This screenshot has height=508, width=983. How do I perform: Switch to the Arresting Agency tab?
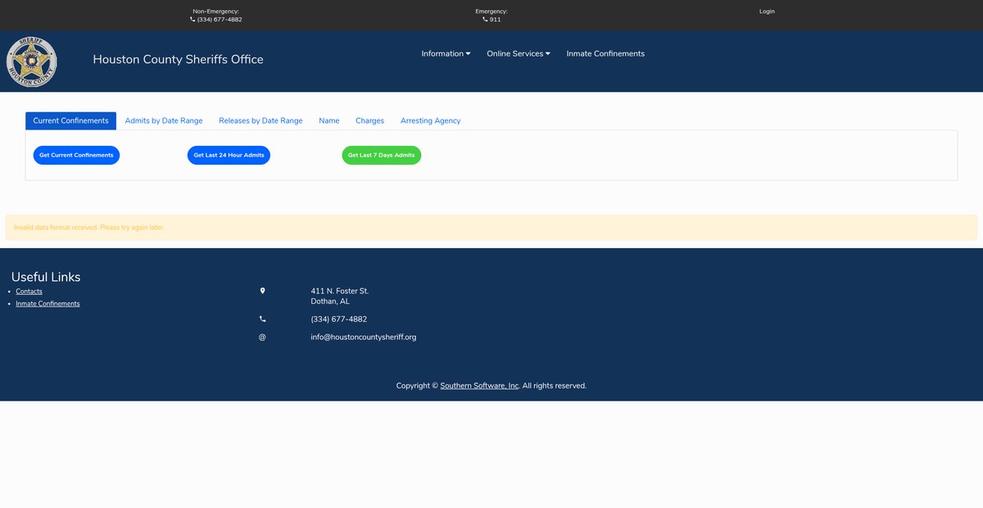pyautogui.click(x=431, y=120)
